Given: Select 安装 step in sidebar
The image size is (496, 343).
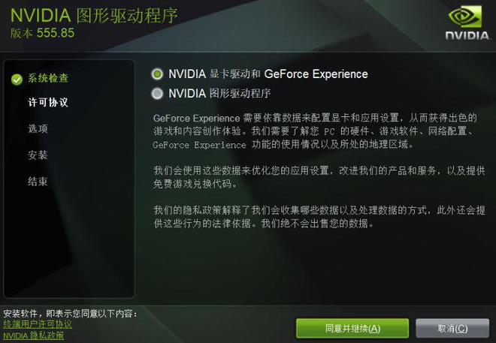Looking at the screenshot, I should [38, 155].
